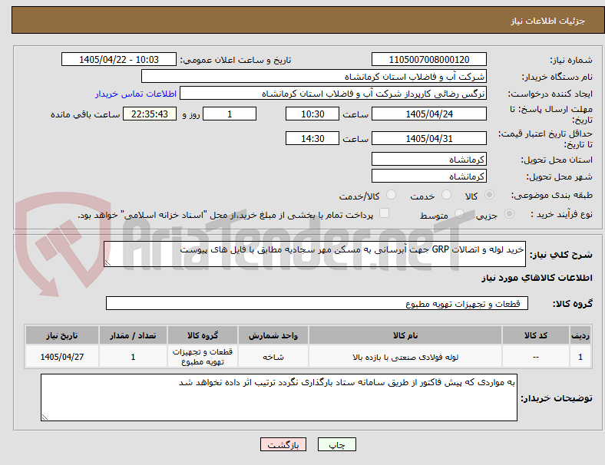605x465 pixels.
Task: Click the نام کالا column header
Action: tap(405, 335)
